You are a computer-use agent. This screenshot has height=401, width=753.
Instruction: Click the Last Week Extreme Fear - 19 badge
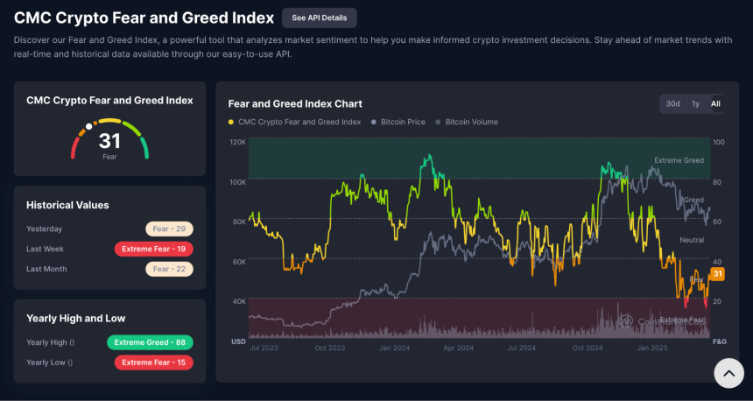(x=154, y=250)
